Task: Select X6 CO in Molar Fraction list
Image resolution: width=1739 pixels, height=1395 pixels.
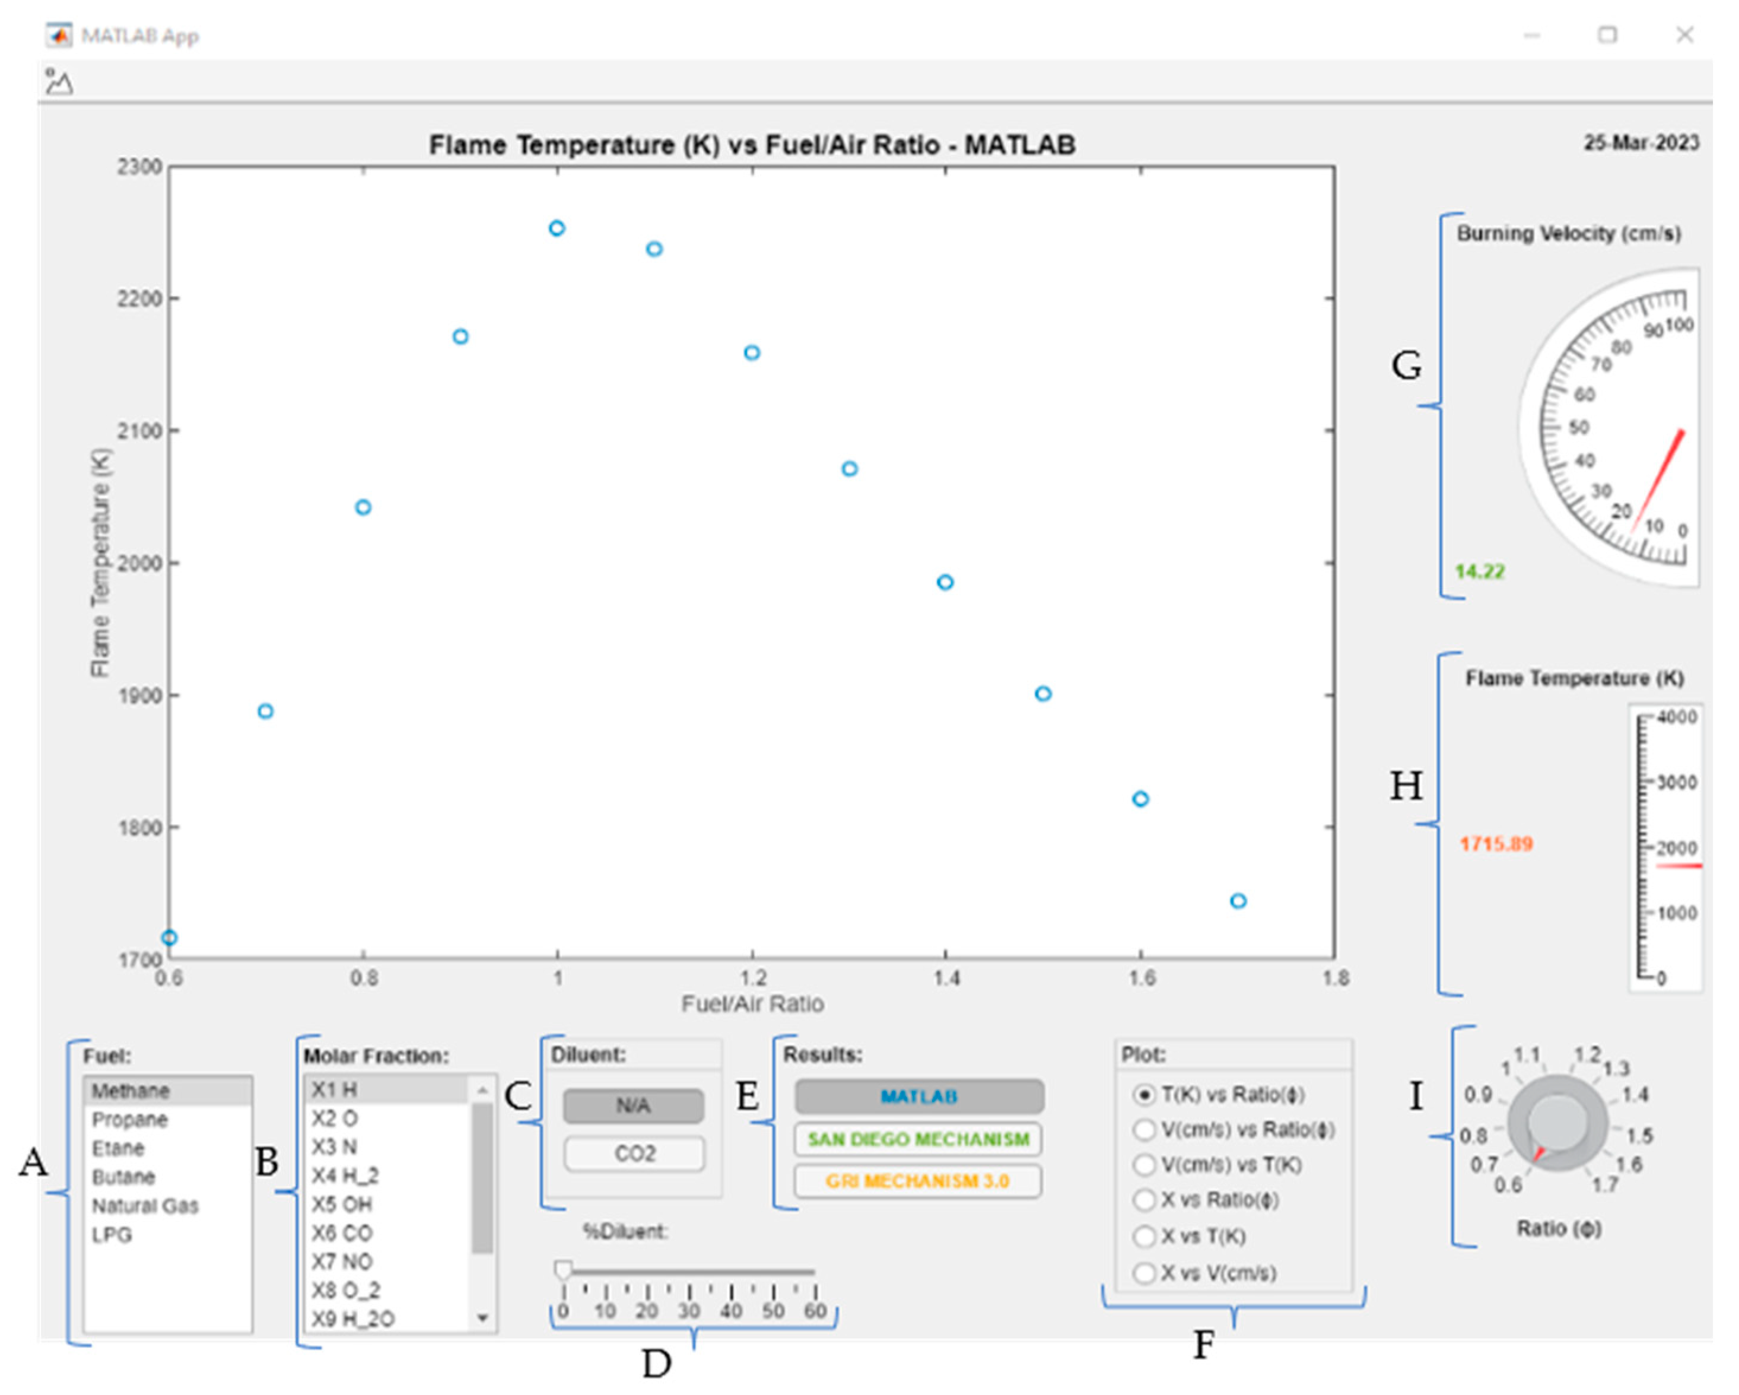Action: [x=342, y=1233]
